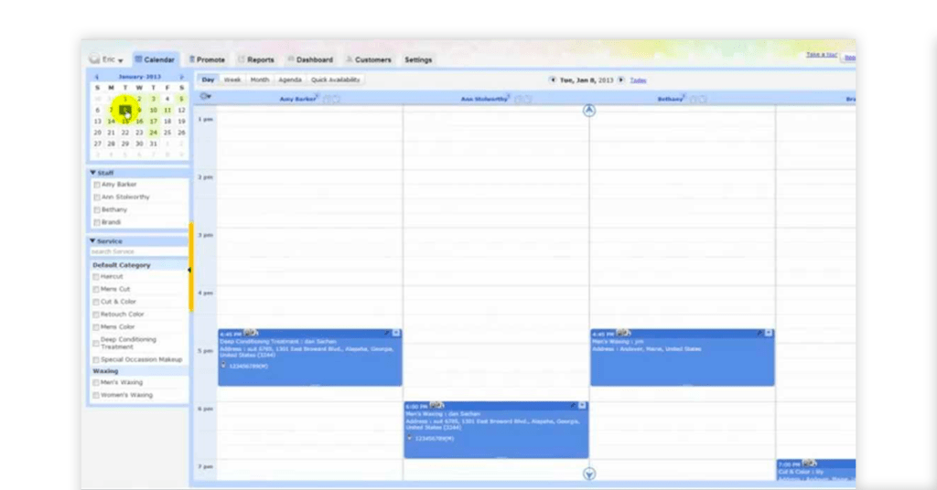Switch to Agenda view

click(290, 80)
